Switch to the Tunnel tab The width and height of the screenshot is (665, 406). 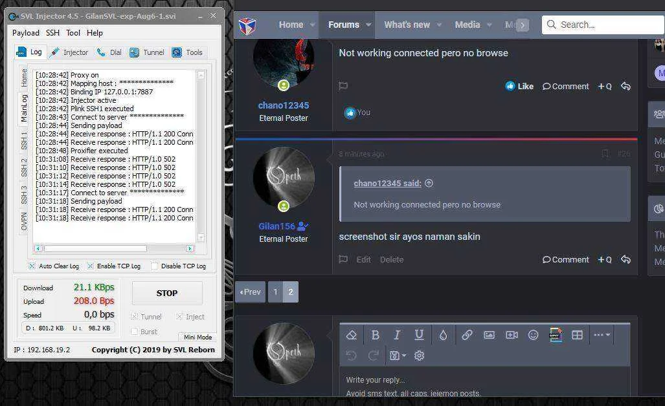pos(147,52)
